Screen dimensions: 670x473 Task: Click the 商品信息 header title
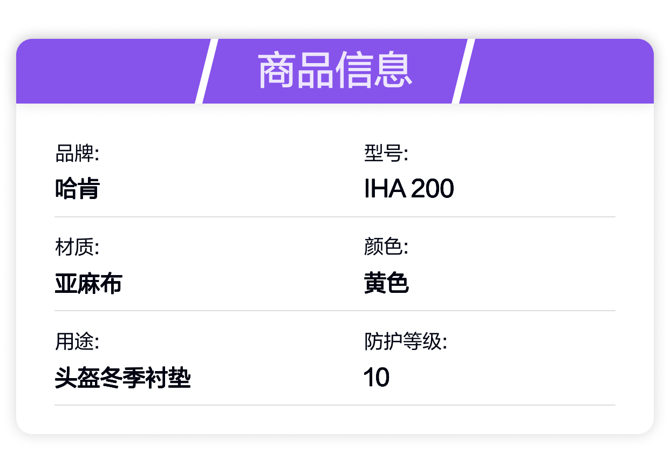point(335,71)
